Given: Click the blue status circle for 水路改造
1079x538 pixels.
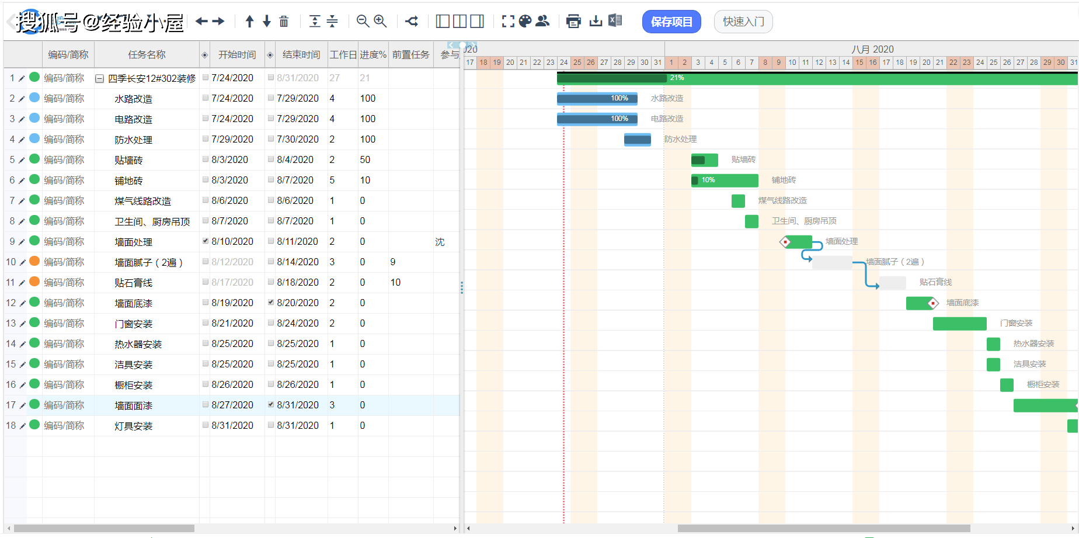Looking at the screenshot, I should tap(34, 98).
